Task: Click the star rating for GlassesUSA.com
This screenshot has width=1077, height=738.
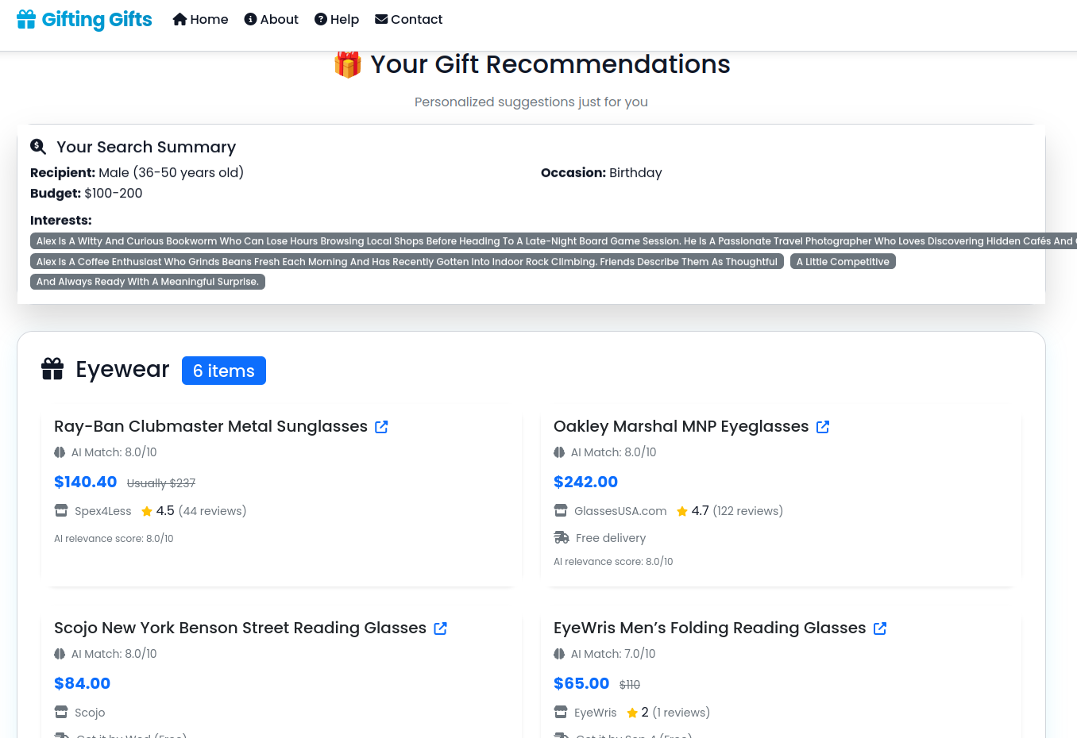Action: coord(682,511)
